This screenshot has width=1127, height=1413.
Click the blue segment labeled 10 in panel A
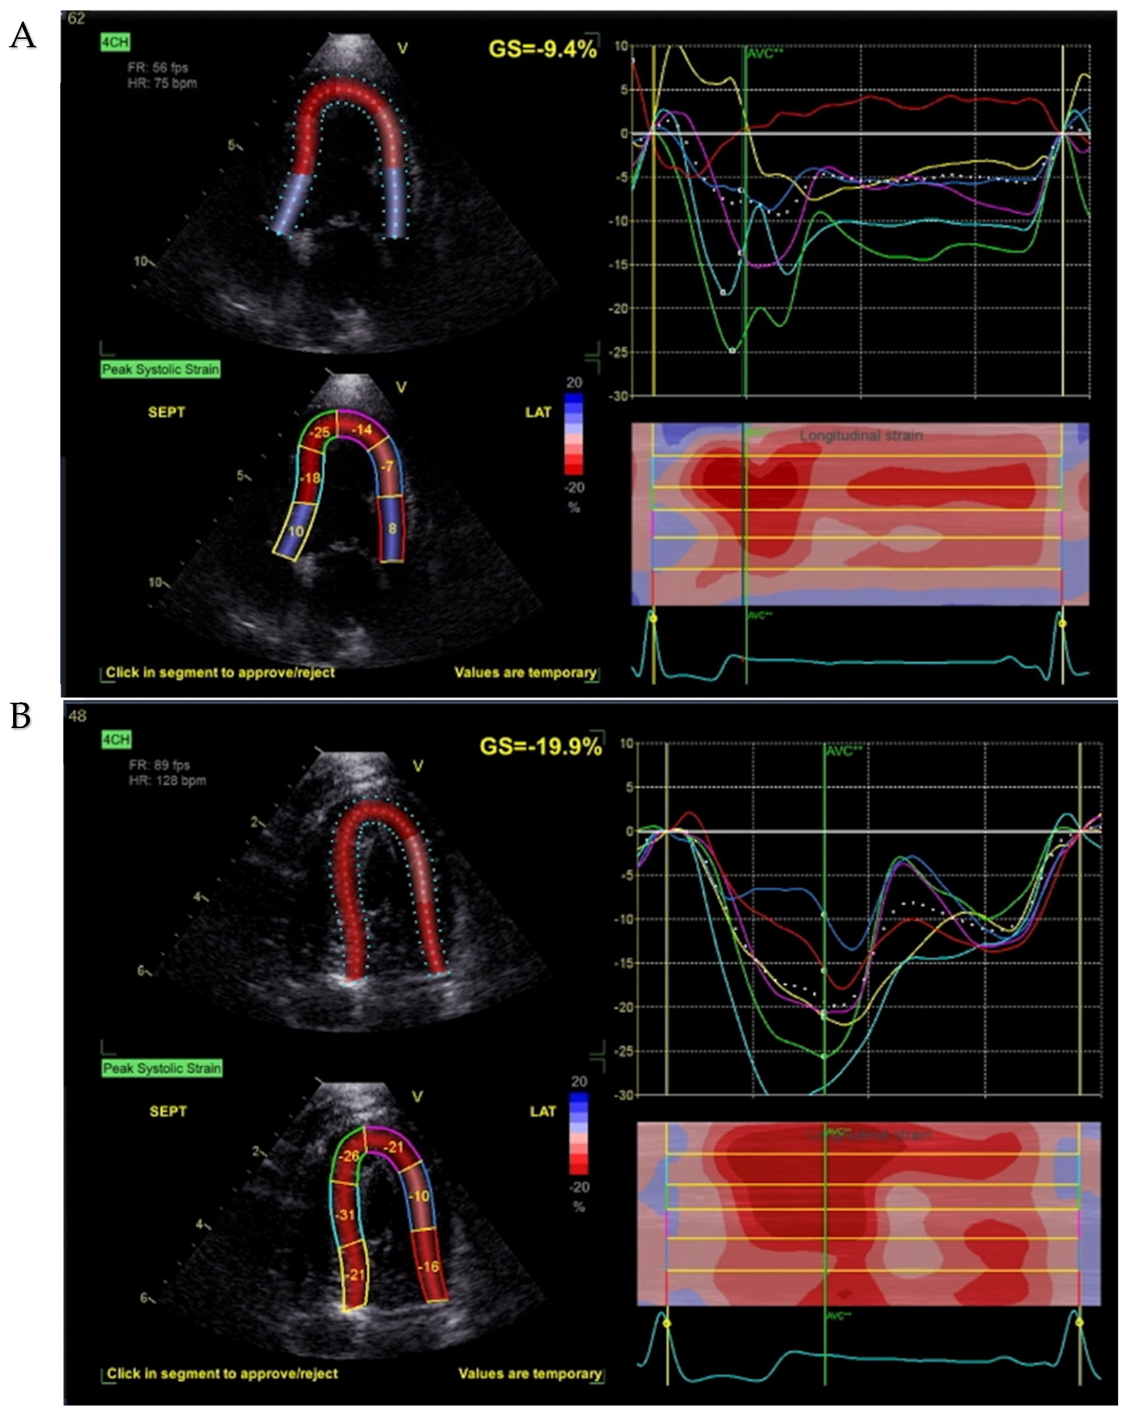[x=295, y=531]
